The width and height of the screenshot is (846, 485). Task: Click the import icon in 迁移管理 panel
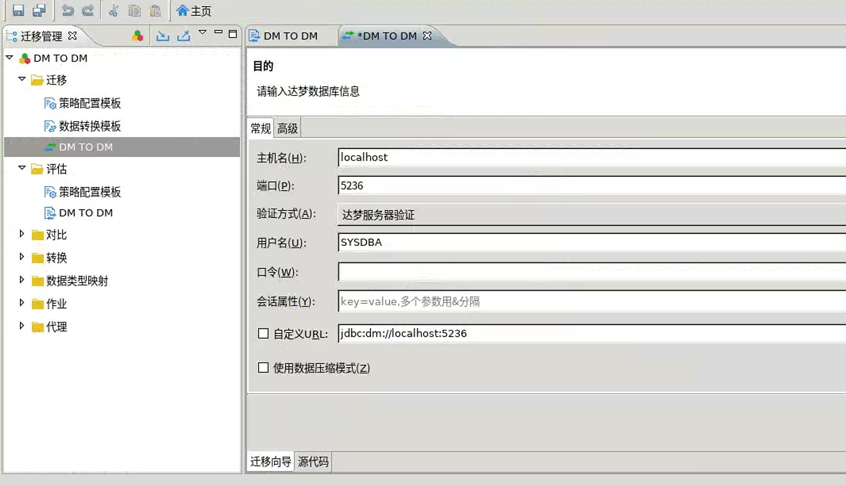[x=163, y=36]
